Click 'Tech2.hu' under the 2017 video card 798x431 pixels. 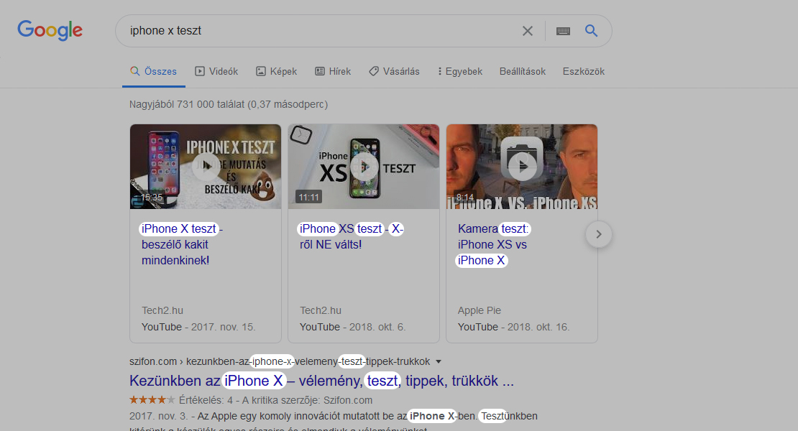click(x=162, y=310)
